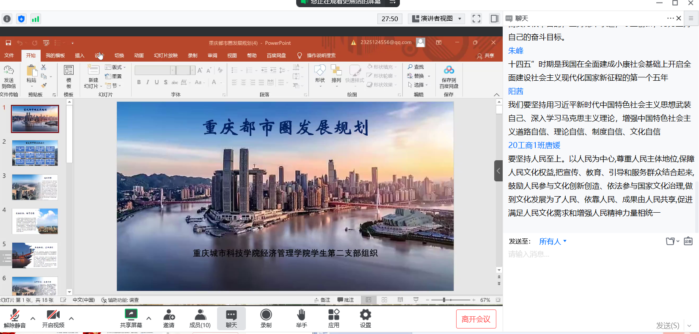Select slide 2 thumbnail
Screen dimensions: 699x334
click(x=35, y=153)
